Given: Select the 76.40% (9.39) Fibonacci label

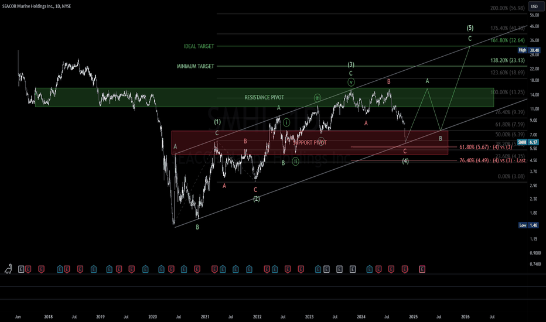Looking at the screenshot, I should coord(510,112).
